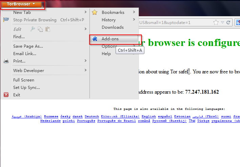The width and height of the screenshot is (240, 167).
Task: Click the Copy pages icon
Action: [40, 29]
